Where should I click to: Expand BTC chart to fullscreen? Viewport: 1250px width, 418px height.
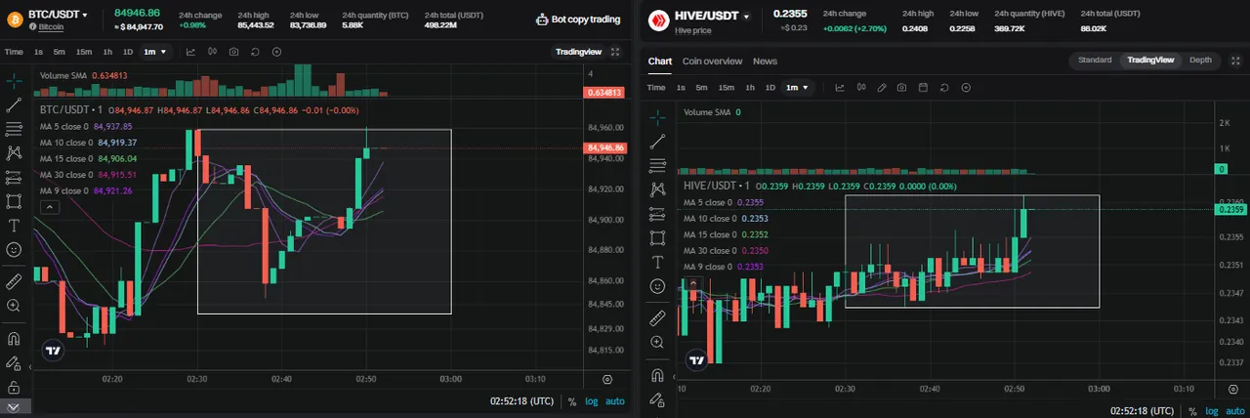[615, 52]
